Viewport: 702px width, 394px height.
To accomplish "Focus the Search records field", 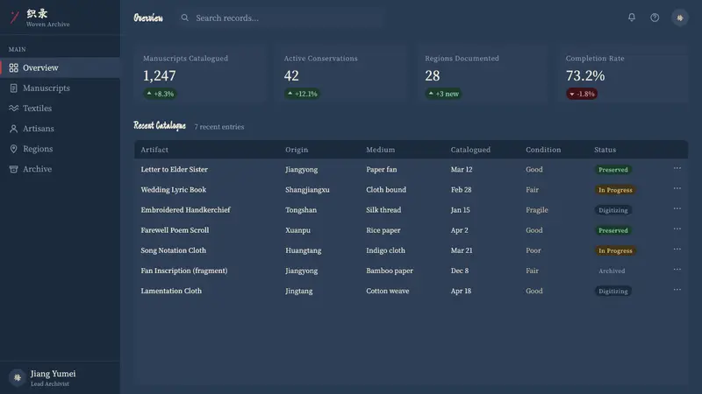I will [280, 18].
